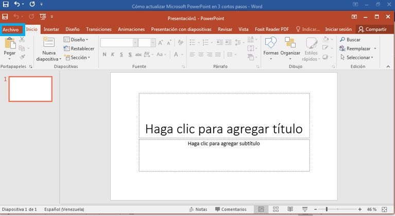The width and height of the screenshot is (395, 216).
Task: Switch to Slide Sorter view icon
Action: [x=276, y=209]
